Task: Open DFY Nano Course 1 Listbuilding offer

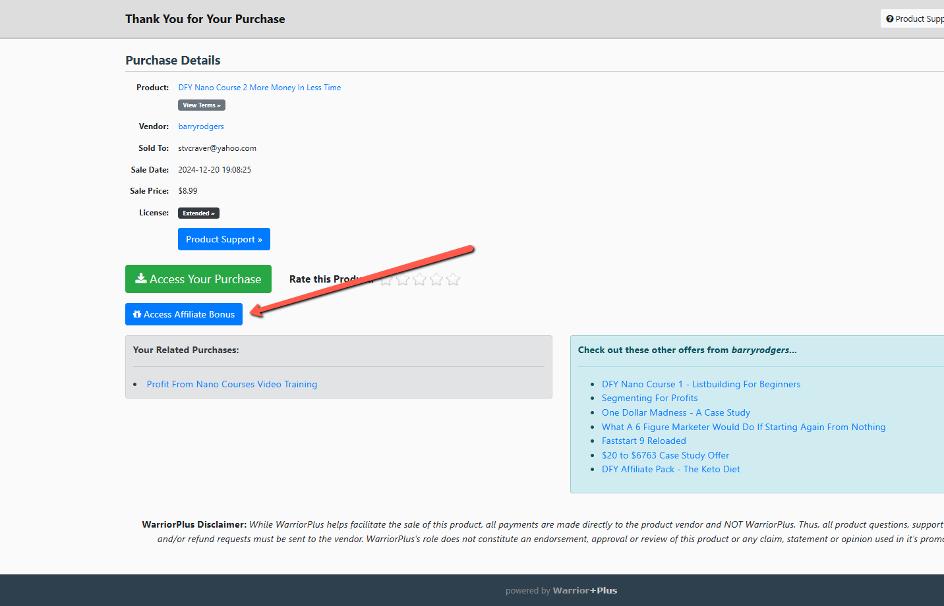Action: click(701, 384)
